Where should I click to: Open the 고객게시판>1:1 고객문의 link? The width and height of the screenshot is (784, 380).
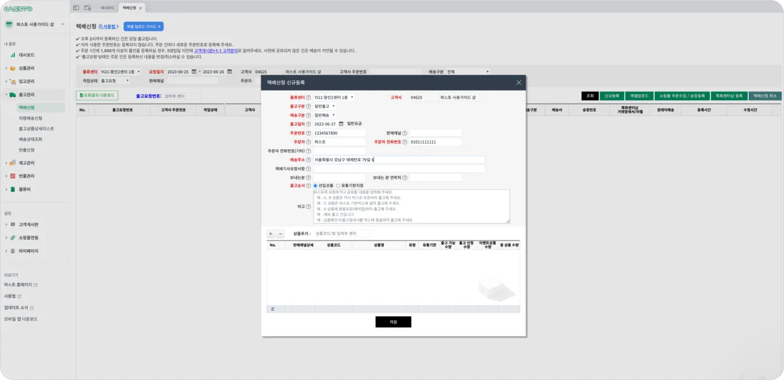click(x=216, y=50)
